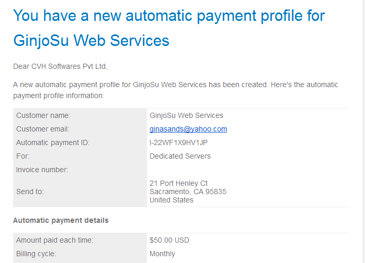Click the Dedicated Servers value
Image resolution: width=365 pixels, height=263 pixels.
[x=180, y=156]
